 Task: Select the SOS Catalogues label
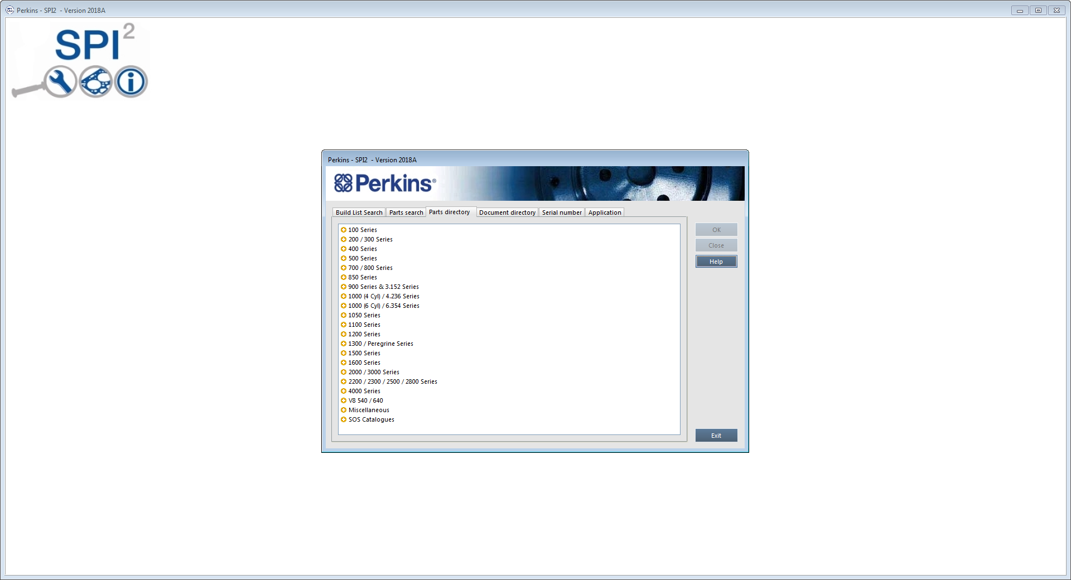[x=372, y=419]
